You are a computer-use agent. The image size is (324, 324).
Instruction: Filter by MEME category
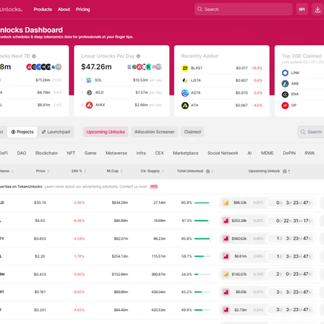click(x=267, y=153)
